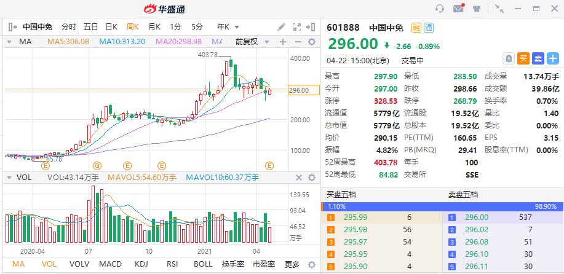Image resolution: width=564 pixels, height=274 pixels.
Task: Zoom out chart with minus icon
Action: click(x=298, y=42)
